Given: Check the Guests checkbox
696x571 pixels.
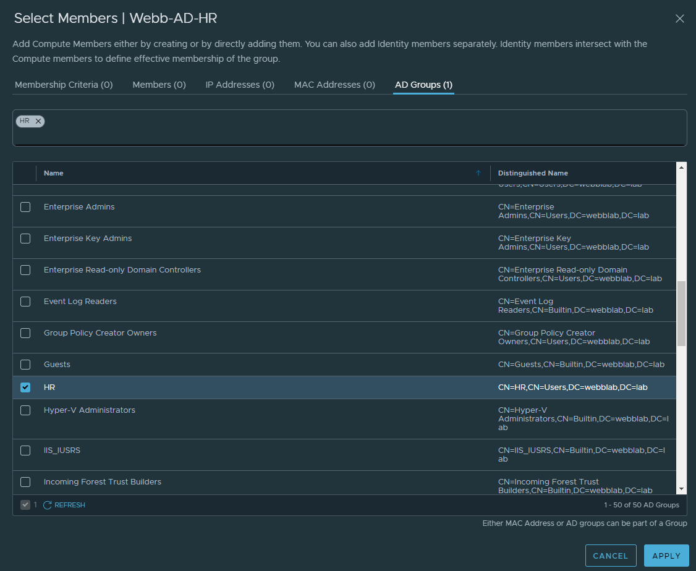Looking at the screenshot, I should [x=25, y=365].
